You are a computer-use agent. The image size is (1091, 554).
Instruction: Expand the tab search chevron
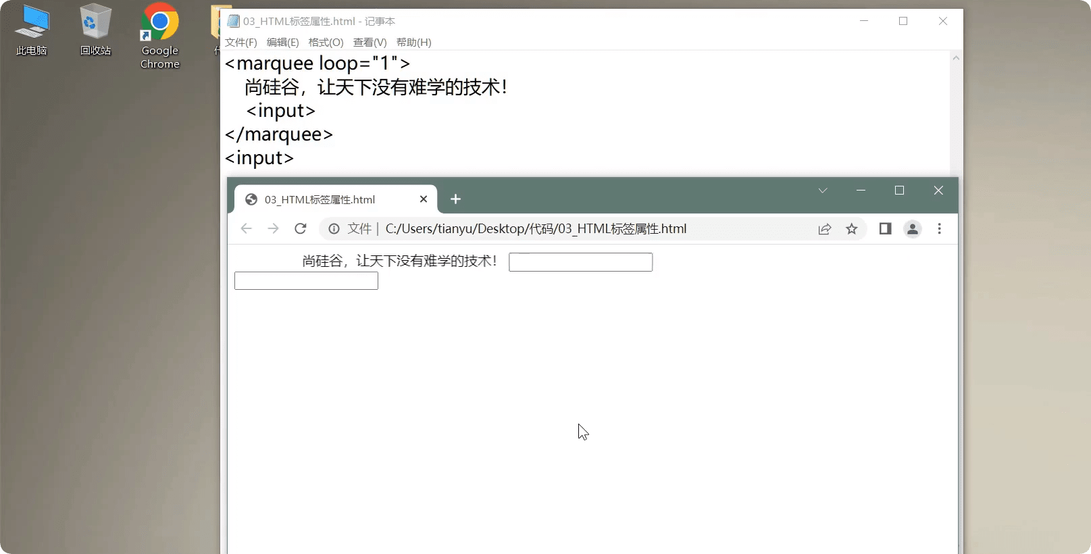click(x=823, y=191)
